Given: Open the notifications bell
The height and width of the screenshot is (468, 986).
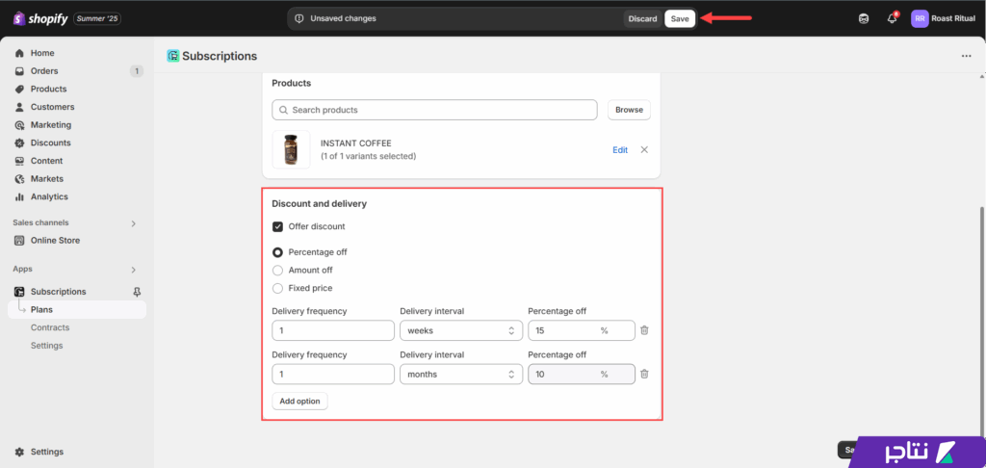Looking at the screenshot, I should click(x=892, y=19).
